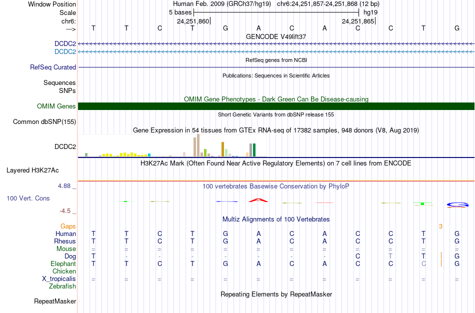Image resolution: width=475 pixels, height=313 pixels.
Task: Click the 'RefSeq genes from NCBI' title
Action: pos(276,60)
